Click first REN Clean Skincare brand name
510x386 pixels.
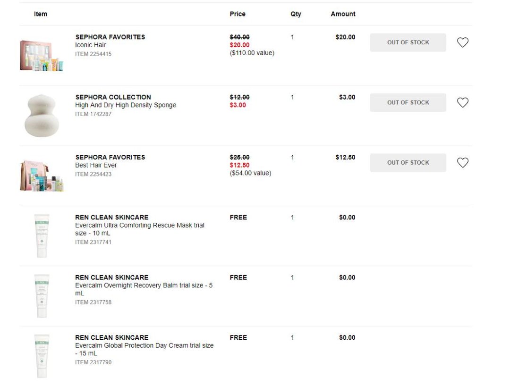click(x=111, y=218)
